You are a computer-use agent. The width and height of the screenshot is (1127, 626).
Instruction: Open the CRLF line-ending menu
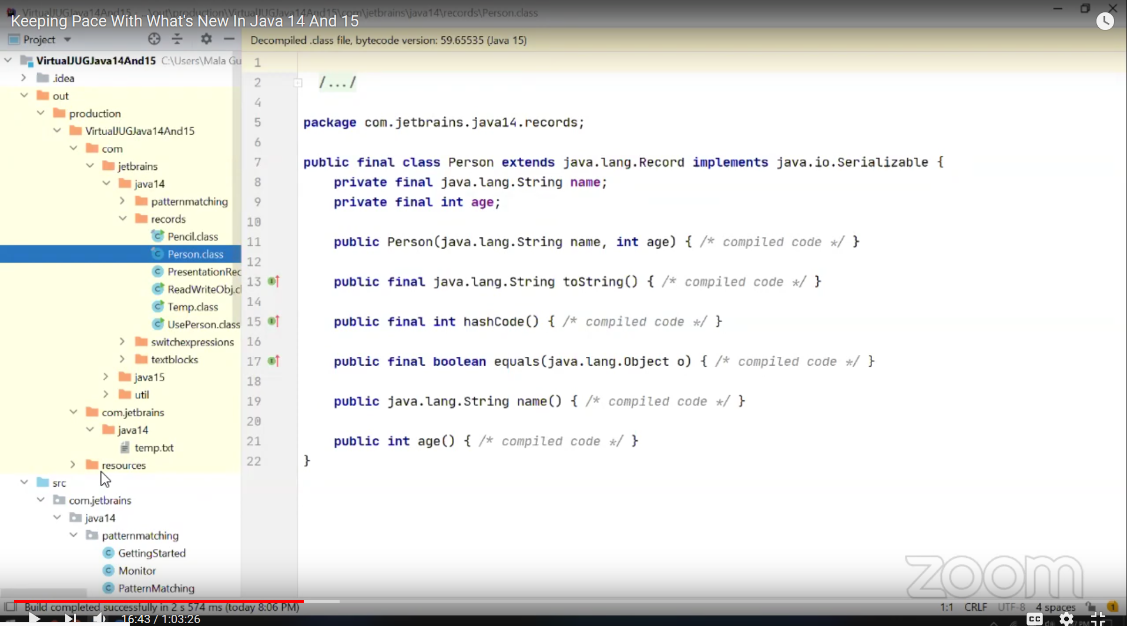click(x=975, y=607)
